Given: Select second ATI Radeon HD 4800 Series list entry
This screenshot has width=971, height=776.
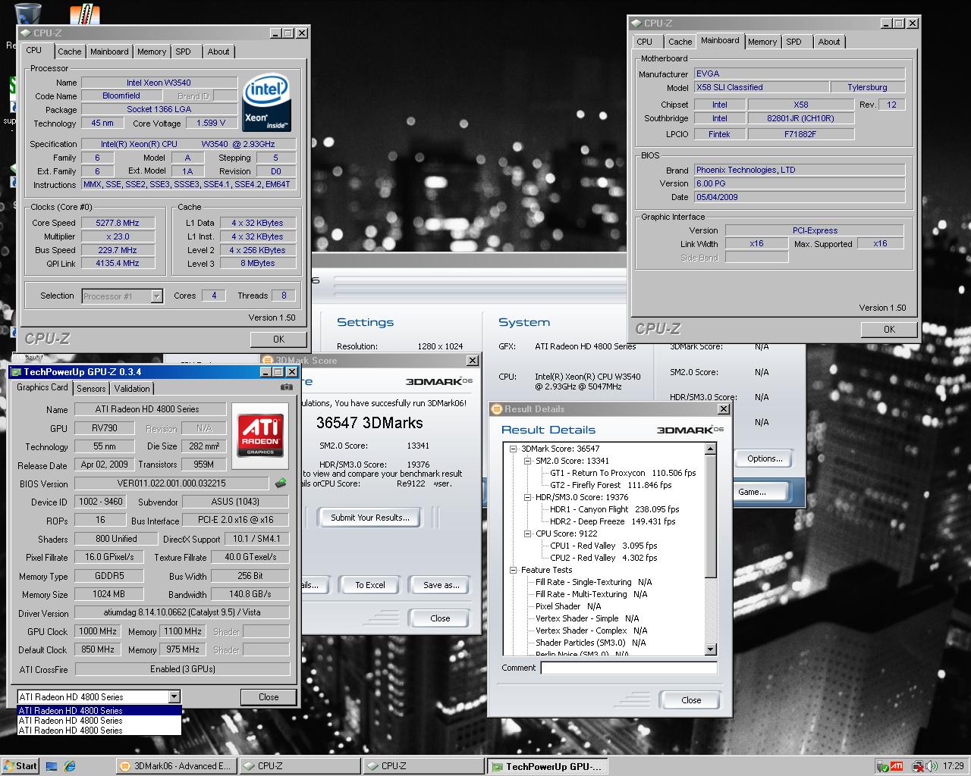Looking at the screenshot, I should (99, 721).
